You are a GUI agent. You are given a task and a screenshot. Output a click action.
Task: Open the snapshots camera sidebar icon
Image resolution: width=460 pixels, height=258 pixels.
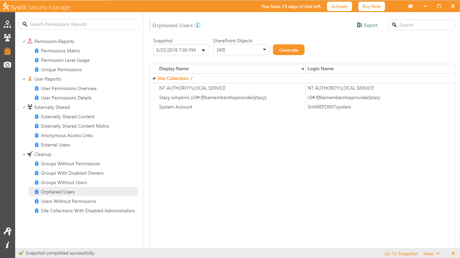coord(7,64)
